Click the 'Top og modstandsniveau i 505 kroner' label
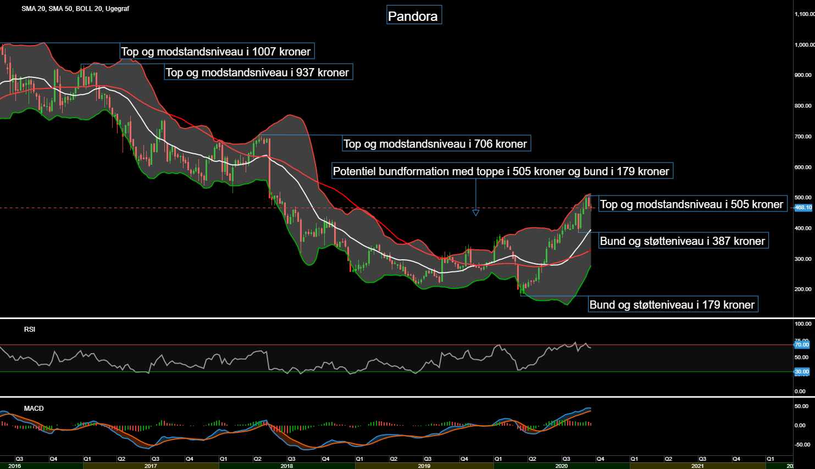The width and height of the screenshot is (815, 469). click(692, 204)
